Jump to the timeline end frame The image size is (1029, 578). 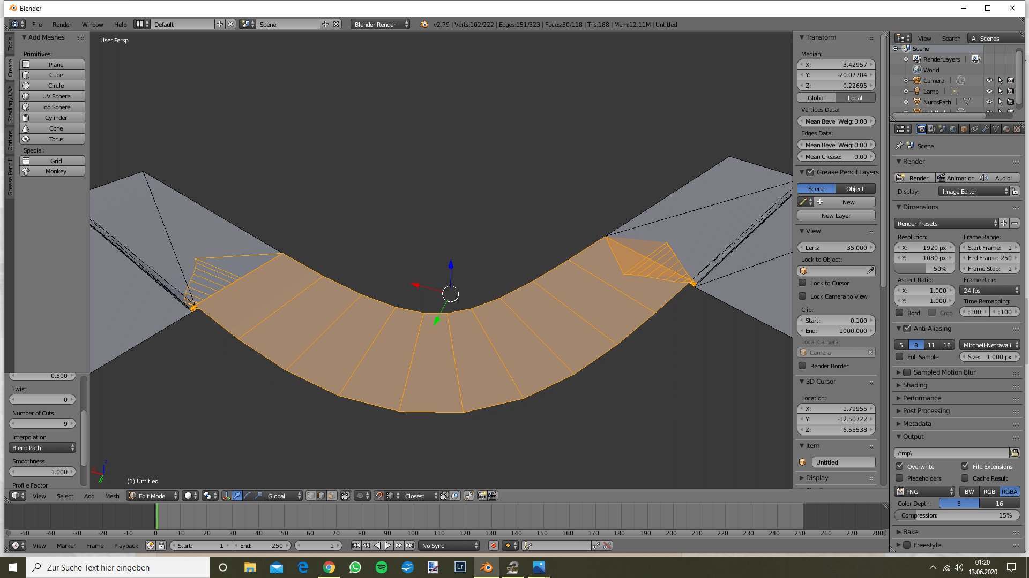[410, 545]
